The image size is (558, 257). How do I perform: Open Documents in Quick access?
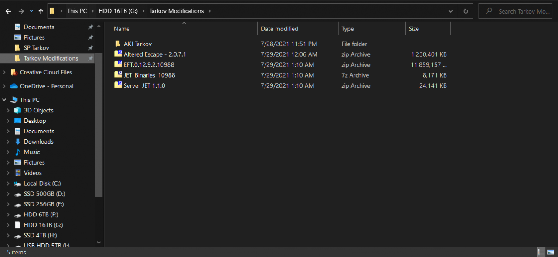coord(39,27)
